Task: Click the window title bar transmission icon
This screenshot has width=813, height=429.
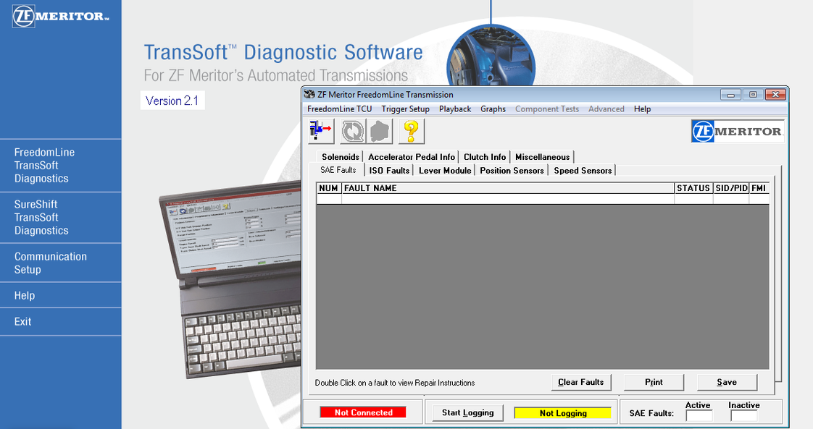Action: [x=309, y=95]
